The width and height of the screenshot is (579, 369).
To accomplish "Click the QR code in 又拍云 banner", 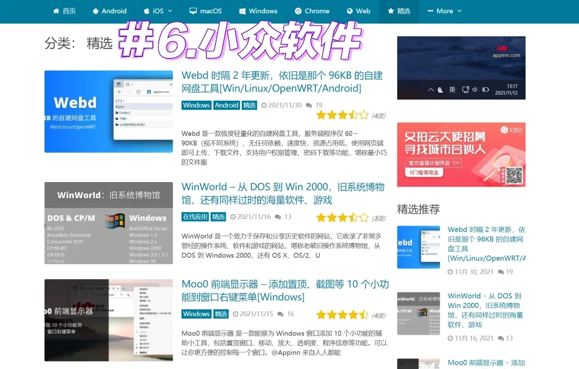I will pos(514,176).
